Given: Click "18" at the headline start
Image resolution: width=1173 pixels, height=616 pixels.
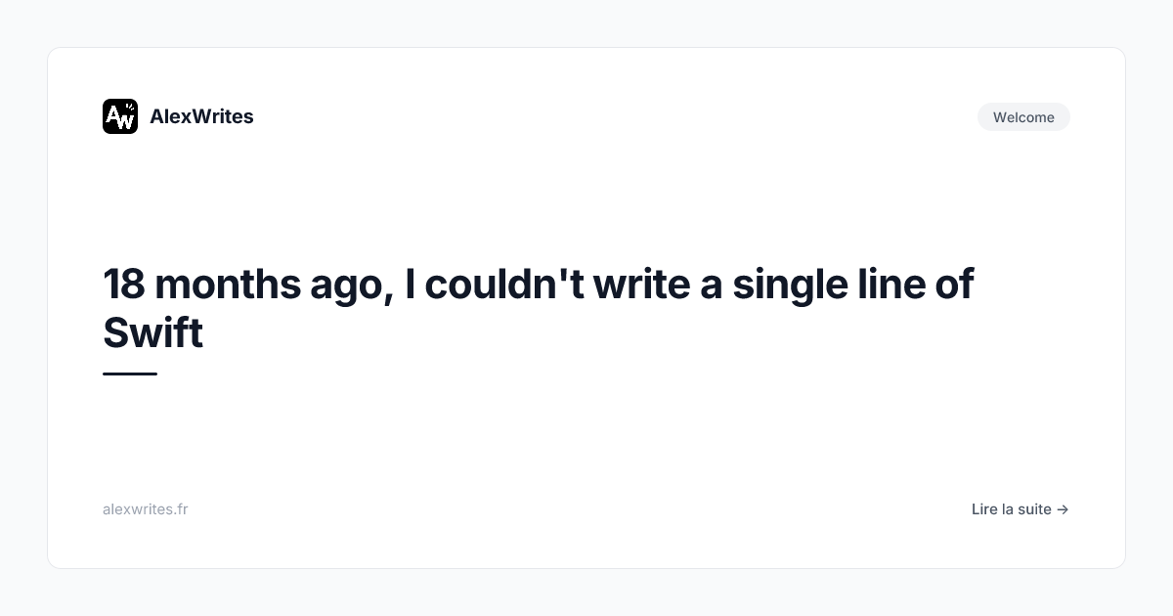Looking at the screenshot, I should 124,285.
